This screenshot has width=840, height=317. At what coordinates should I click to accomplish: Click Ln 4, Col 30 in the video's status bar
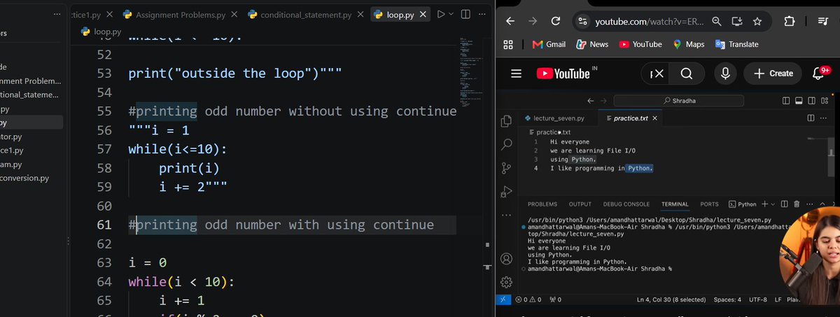[x=671, y=300]
